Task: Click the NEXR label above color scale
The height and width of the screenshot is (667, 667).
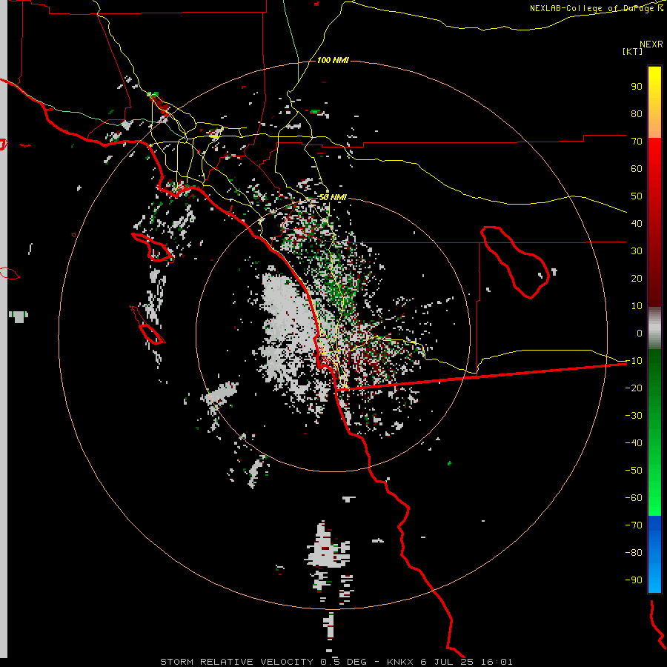Action: (651, 44)
